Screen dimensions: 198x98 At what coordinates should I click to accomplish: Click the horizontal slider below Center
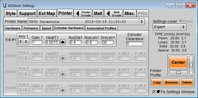(x=178, y=72)
